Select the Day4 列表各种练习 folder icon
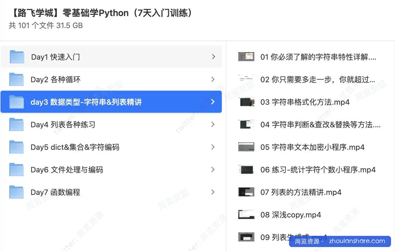The height and width of the screenshot is (251, 395). tap(16, 125)
